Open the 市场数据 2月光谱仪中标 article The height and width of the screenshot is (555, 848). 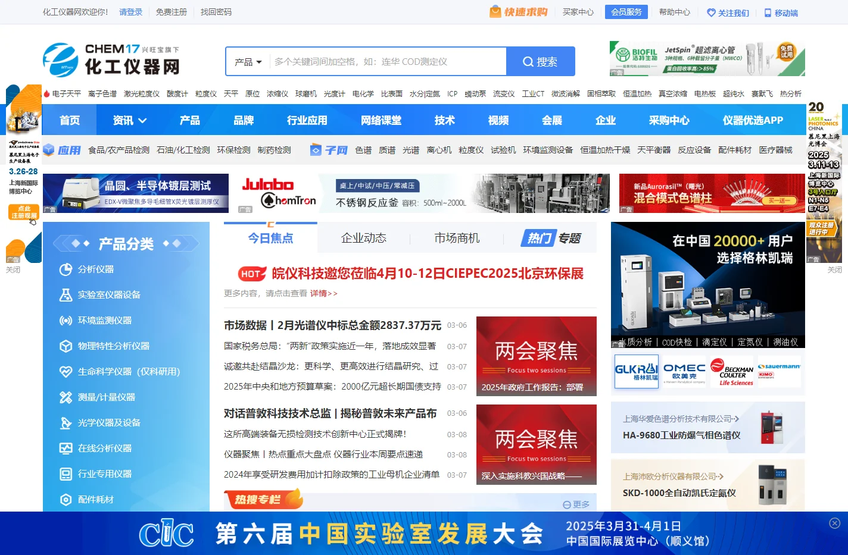coord(332,325)
